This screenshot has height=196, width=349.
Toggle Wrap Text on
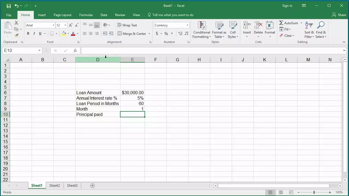point(127,25)
